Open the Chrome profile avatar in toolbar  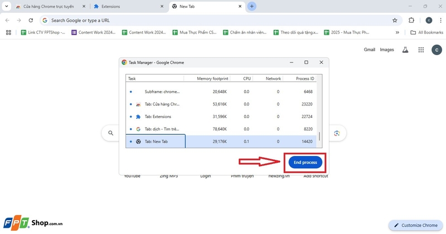pyautogui.click(x=429, y=20)
